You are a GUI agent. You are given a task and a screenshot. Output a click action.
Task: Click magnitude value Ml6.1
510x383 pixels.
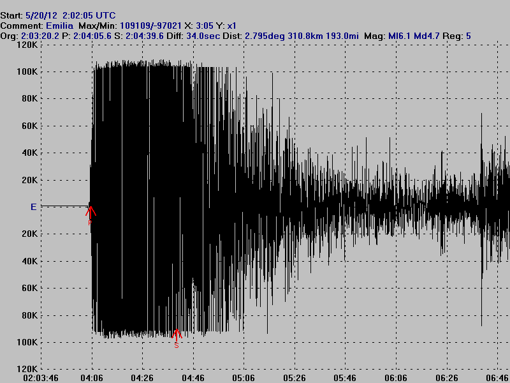pyautogui.click(x=399, y=36)
